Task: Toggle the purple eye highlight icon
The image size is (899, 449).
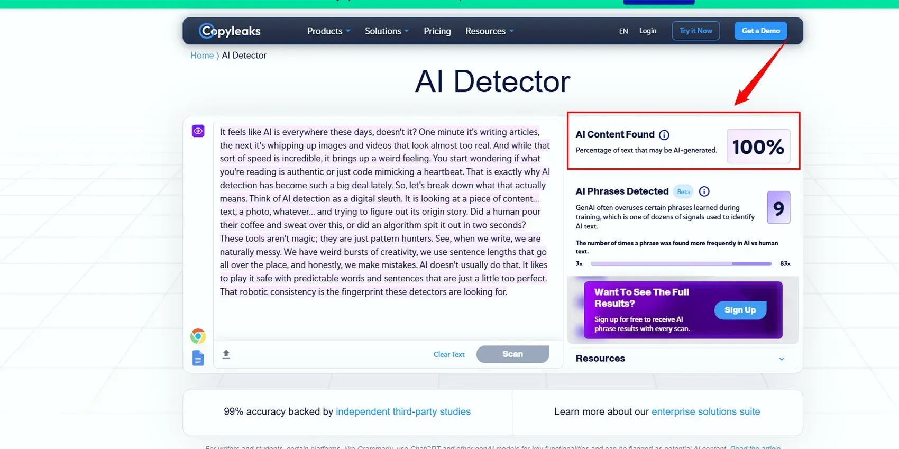Action: click(198, 131)
